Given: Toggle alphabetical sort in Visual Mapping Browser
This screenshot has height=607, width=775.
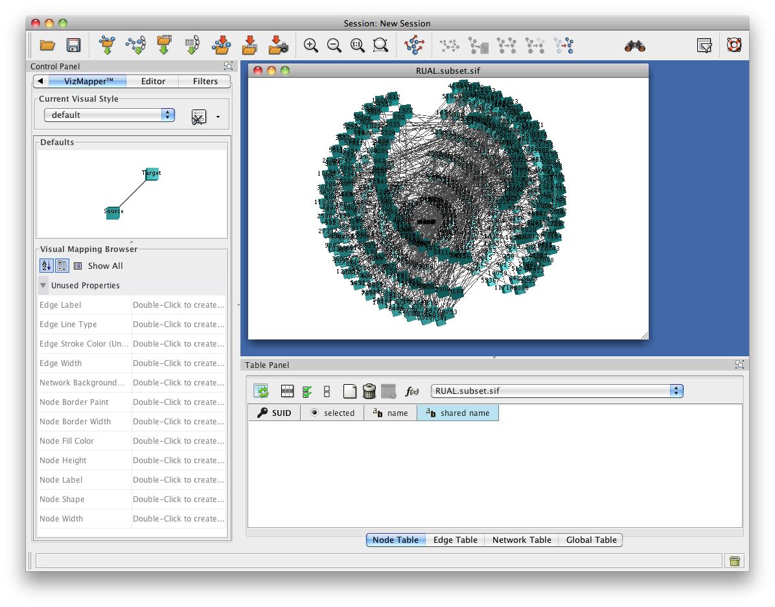Looking at the screenshot, I should click(46, 266).
